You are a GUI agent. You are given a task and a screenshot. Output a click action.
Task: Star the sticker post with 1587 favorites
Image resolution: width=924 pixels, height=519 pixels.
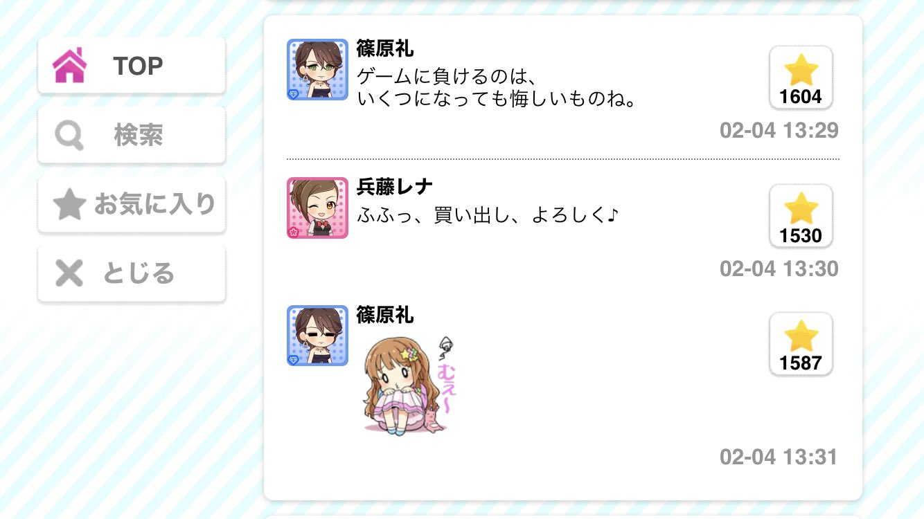tap(801, 344)
